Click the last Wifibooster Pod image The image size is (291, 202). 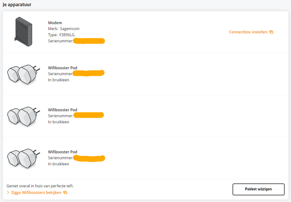pyautogui.click(x=22, y=158)
